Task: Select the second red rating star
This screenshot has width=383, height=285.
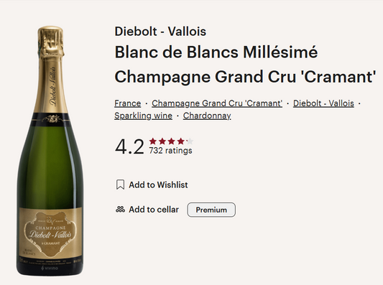Action: pyautogui.click(x=162, y=141)
